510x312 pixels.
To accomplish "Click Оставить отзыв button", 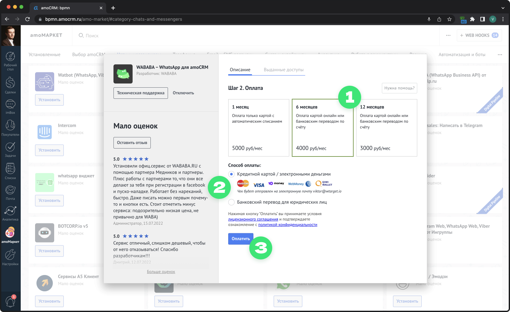I will coord(132,143).
